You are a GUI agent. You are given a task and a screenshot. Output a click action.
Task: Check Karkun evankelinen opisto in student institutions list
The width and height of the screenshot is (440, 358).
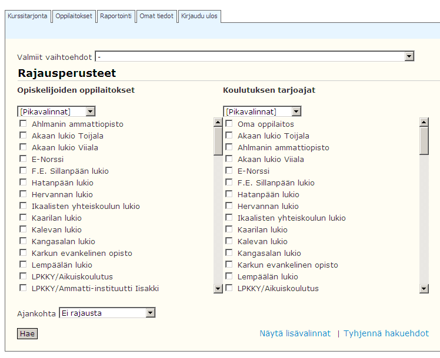click(23, 253)
